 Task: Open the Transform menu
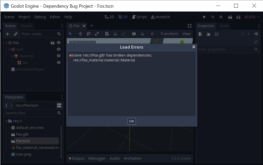(x=169, y=34)
